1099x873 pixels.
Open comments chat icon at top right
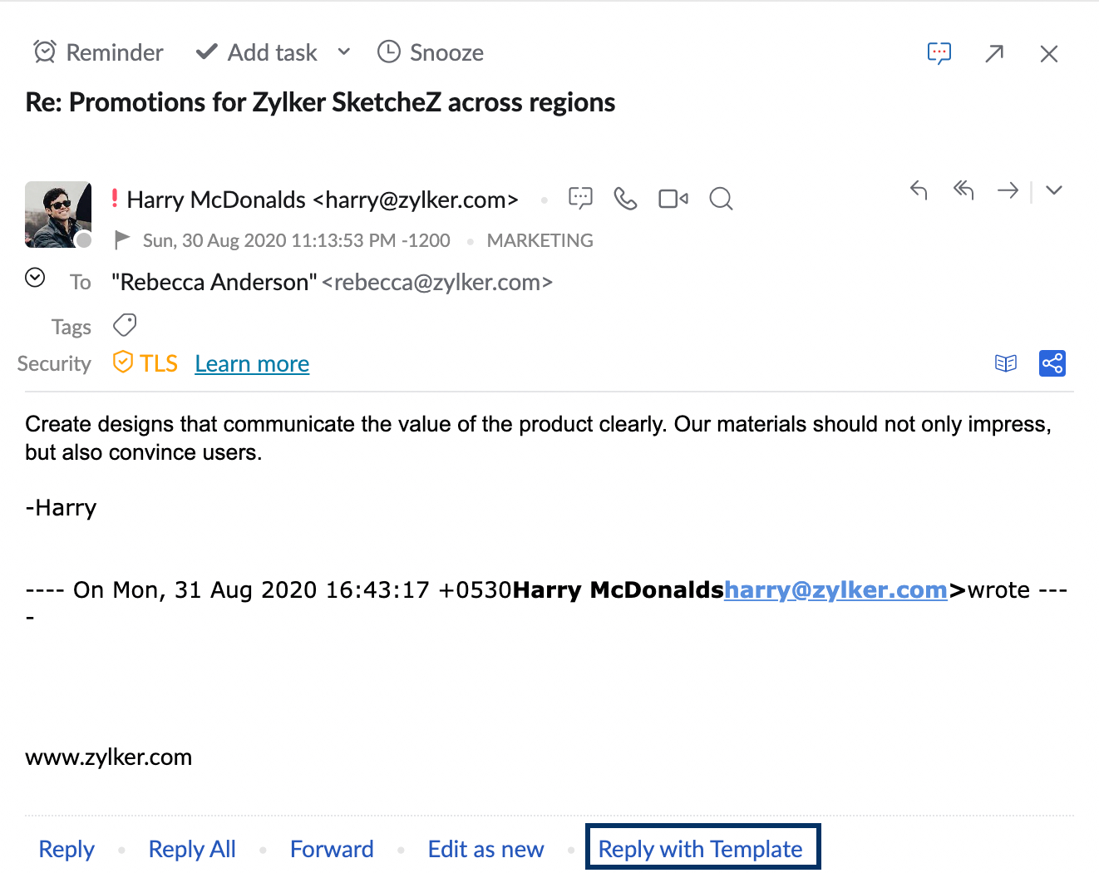click(x=939, y=54)
